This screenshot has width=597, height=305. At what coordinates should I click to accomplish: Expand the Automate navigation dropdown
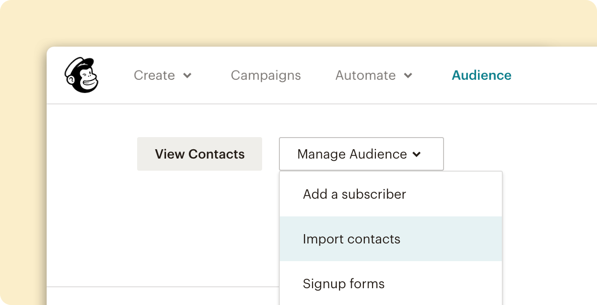(374, 75)
